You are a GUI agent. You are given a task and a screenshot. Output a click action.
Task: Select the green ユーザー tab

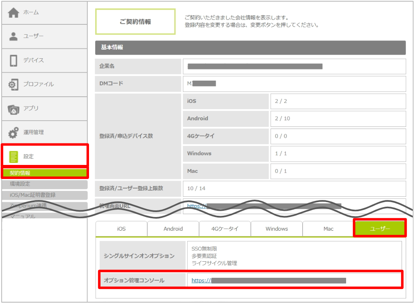380,229
